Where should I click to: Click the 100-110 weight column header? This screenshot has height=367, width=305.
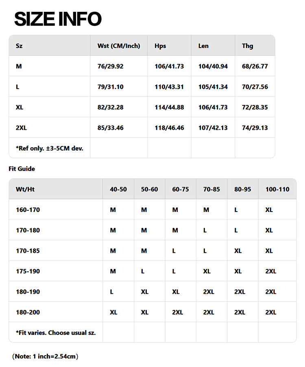click(277, 189)
